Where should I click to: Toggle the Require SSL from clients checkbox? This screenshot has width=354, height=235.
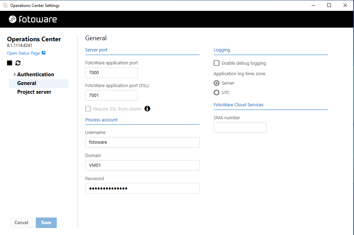[x=88, y=109]
